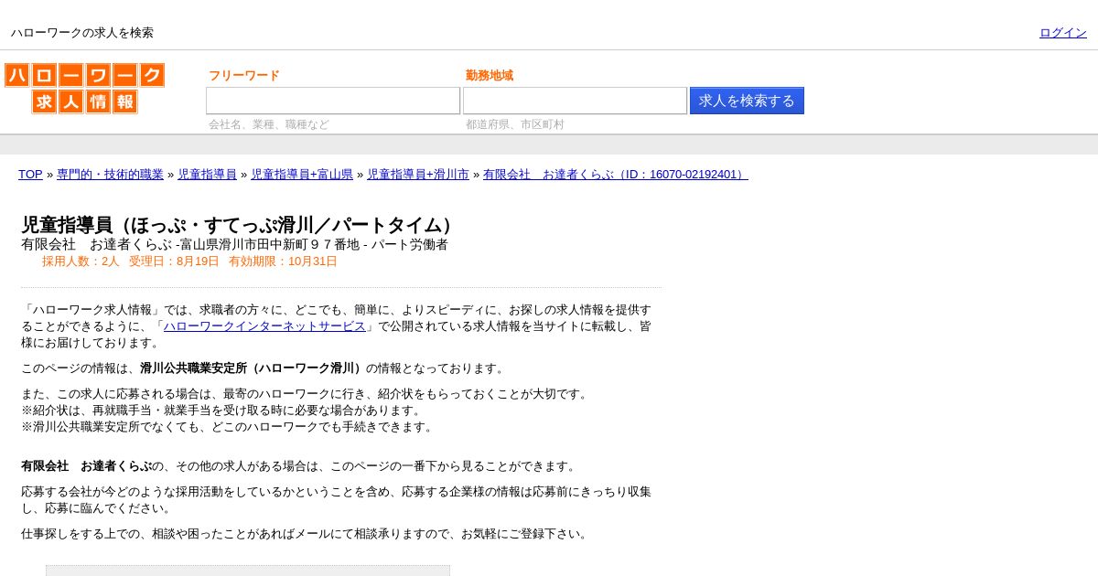
Task: Open 児童指導員+富山県 breadcrumb
Action: tap(302, 175)
